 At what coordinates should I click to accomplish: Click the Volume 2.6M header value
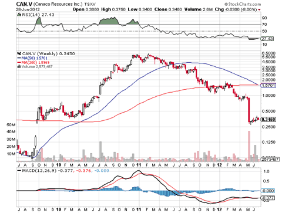tap(199, 9)
